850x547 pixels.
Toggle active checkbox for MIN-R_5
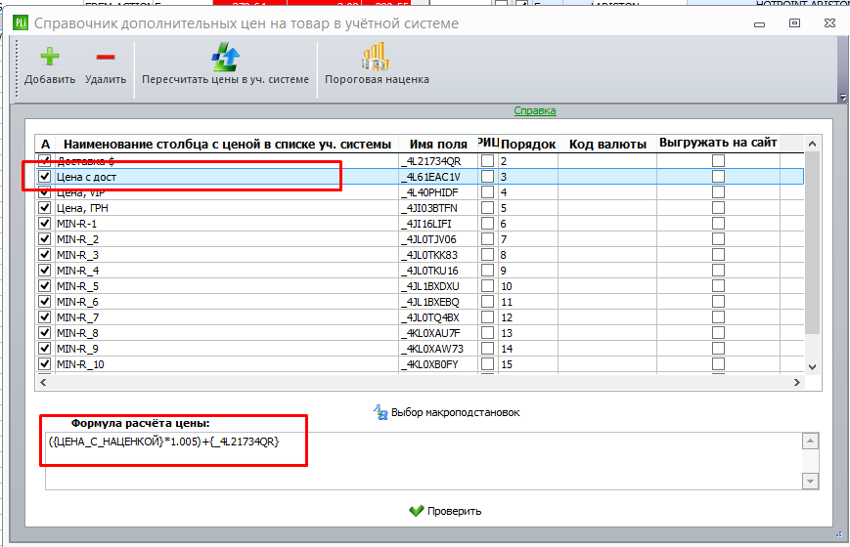click(x=44, y=286)
